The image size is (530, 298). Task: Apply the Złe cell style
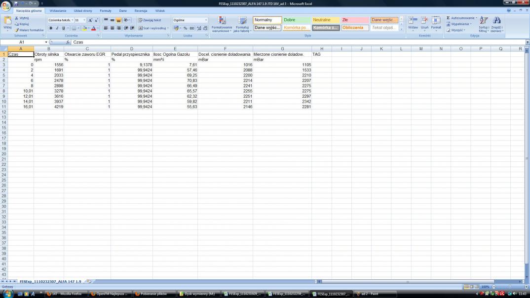pyautogui.click(x=355, y=20)
